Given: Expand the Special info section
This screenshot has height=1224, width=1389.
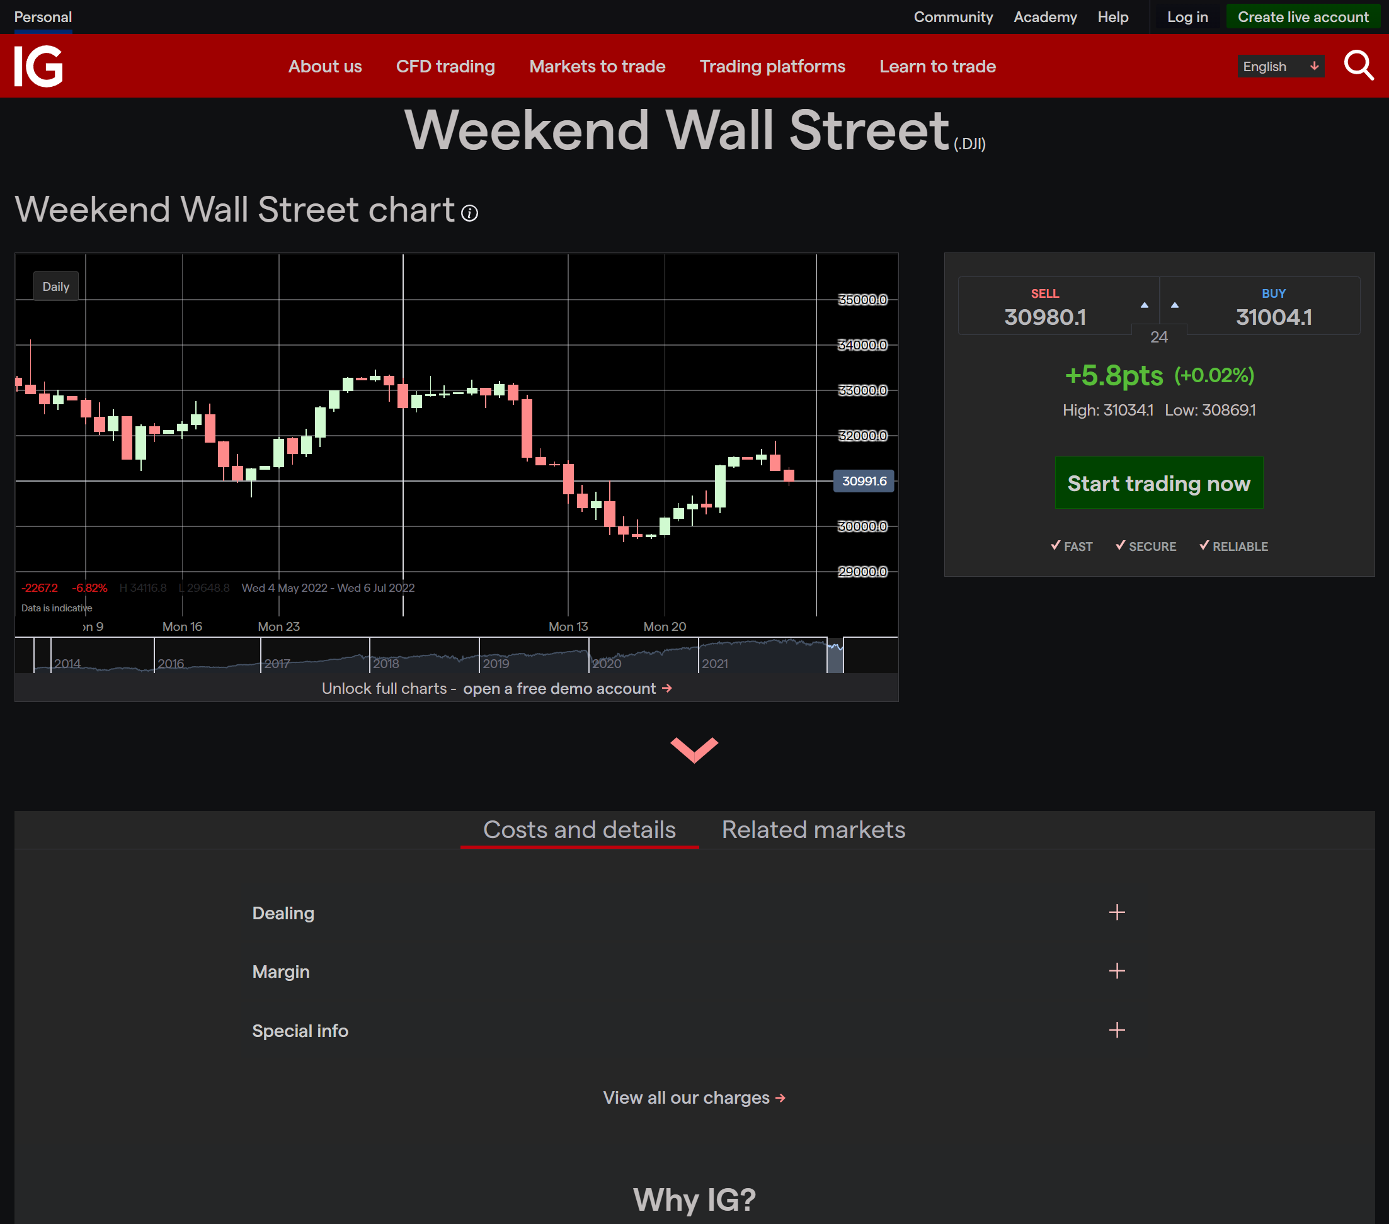Looking at the screenshot, I should (1116, 1029).
